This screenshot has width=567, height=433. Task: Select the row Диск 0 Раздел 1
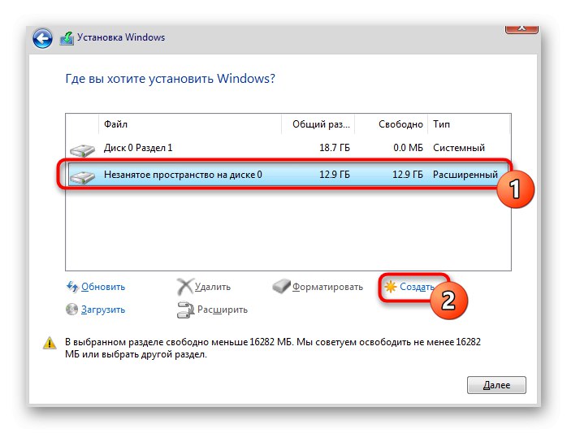(288, 148)
